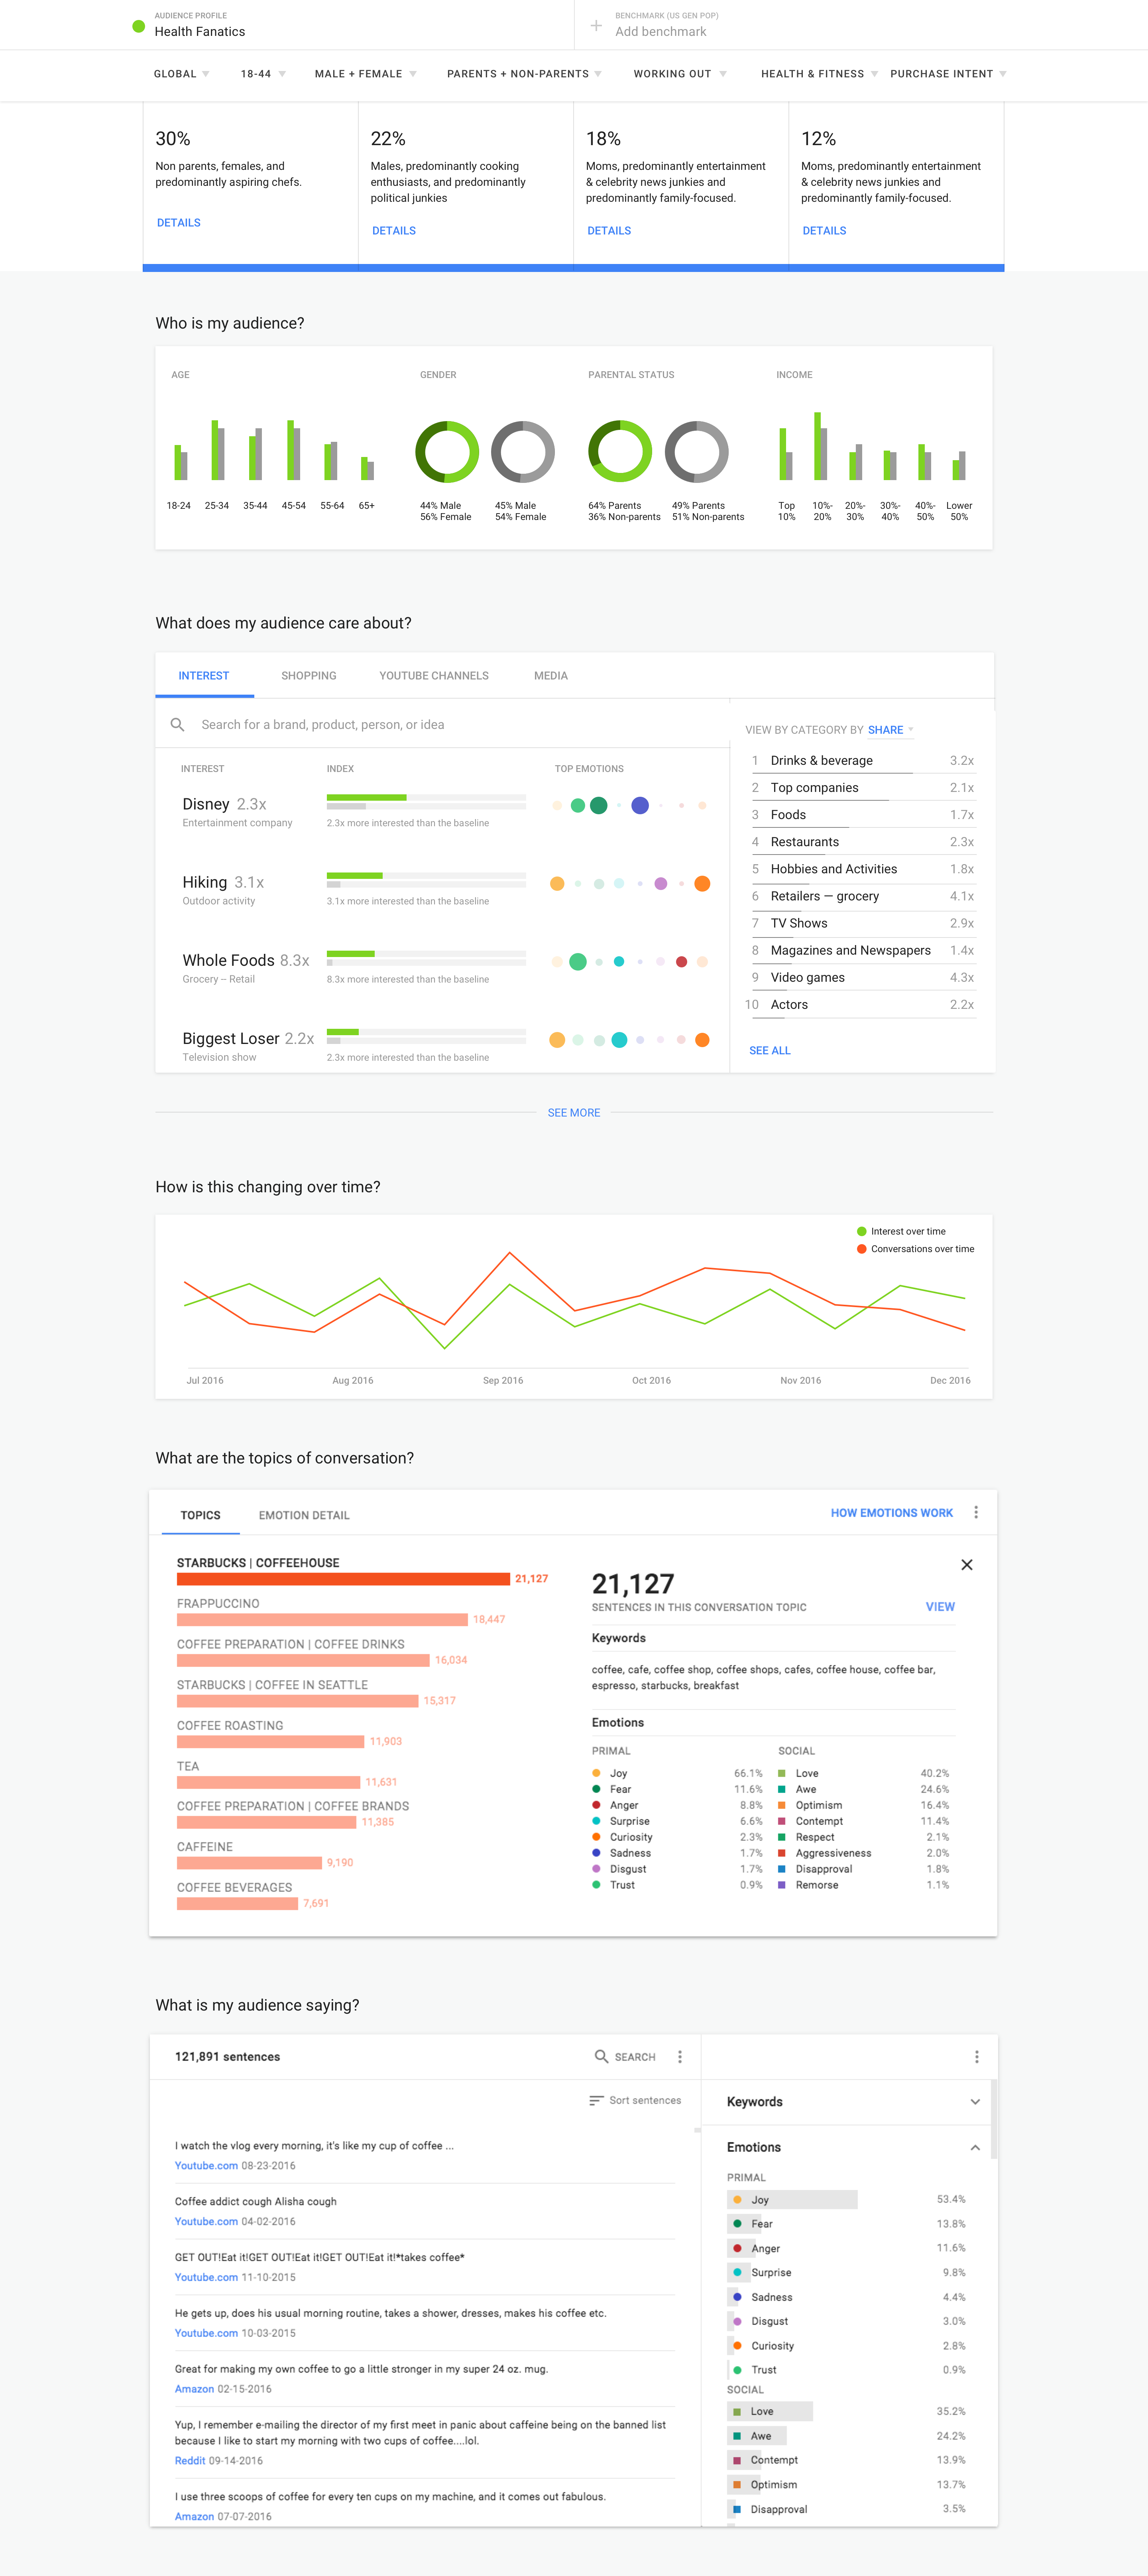Viewport: 1148px width, 2576px height.
Task: Open DETAILS for the 18% segment
Action: [x=609, y=231]
